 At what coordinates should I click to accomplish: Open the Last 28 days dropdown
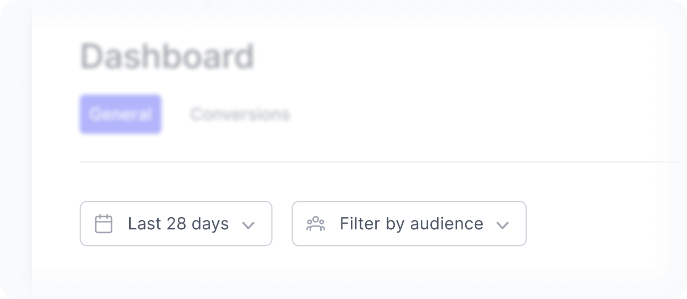click(176, 224)
